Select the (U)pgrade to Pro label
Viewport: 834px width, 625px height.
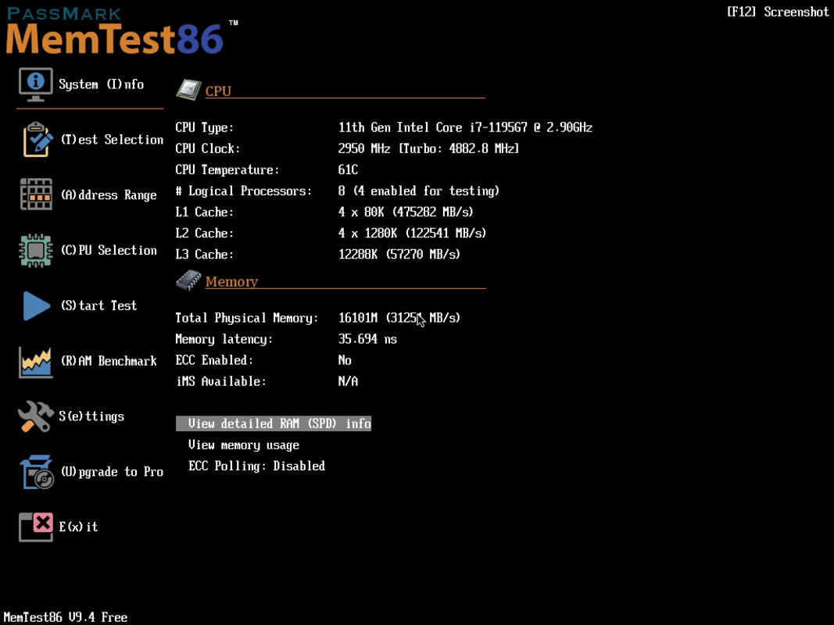113,472
